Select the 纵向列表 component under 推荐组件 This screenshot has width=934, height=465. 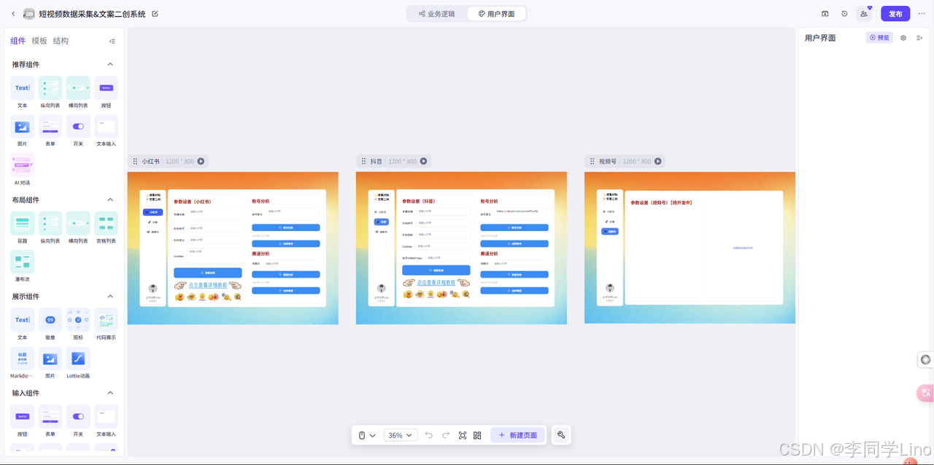point(50,93)
